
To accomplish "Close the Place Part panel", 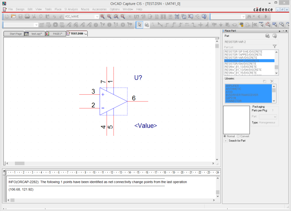I will (x=286, y=31).
